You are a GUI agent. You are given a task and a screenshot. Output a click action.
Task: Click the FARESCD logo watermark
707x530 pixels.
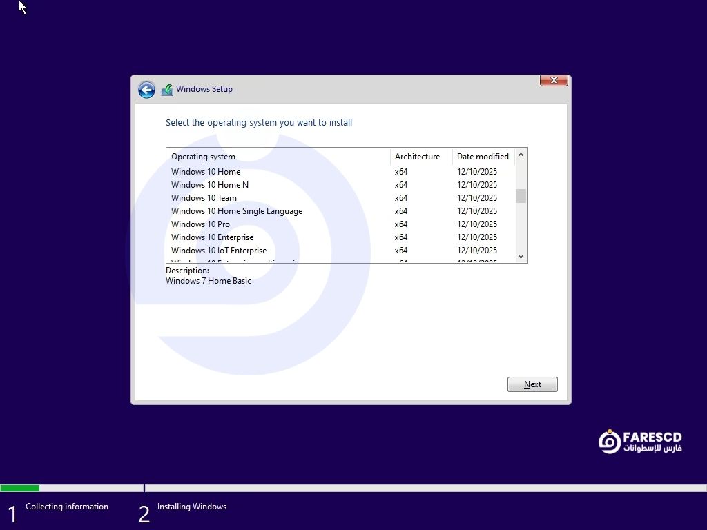[x=640, y=442]
